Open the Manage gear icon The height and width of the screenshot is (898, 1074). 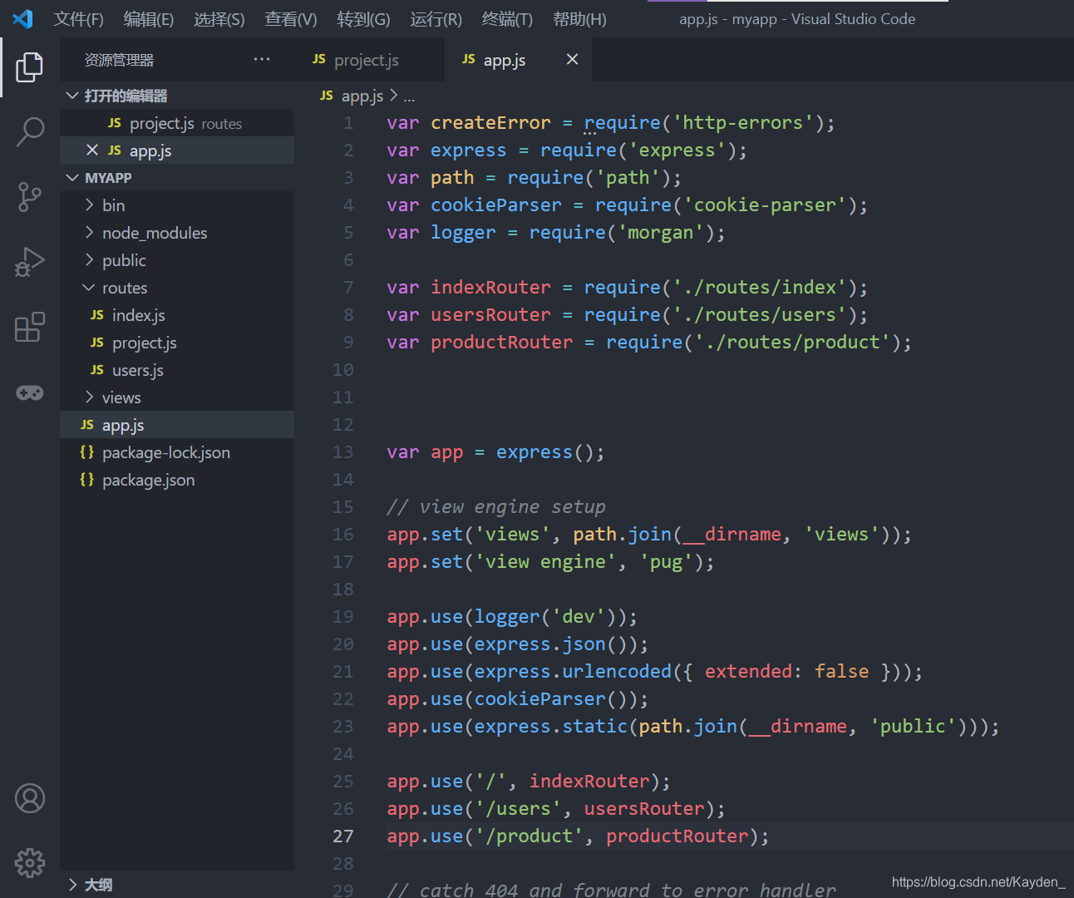29,863
